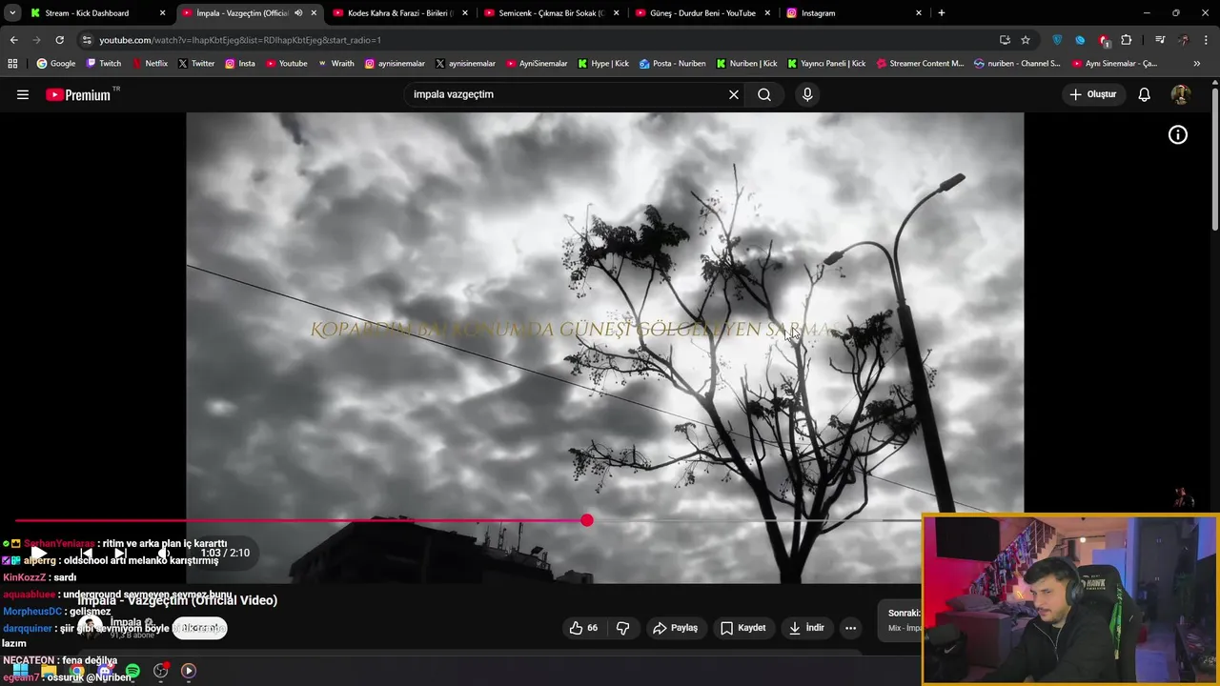Show video info card icon

[1178, 135]
